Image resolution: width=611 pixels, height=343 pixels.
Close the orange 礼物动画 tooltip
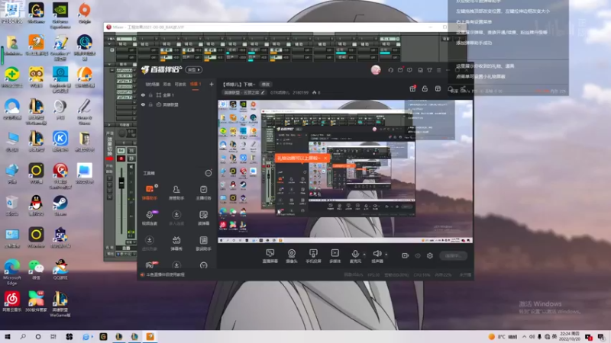[325, 158]
